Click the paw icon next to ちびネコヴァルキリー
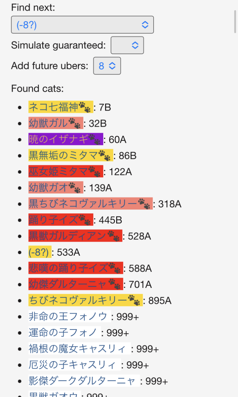This screenshot has height=397, width=238. (134, 301)
